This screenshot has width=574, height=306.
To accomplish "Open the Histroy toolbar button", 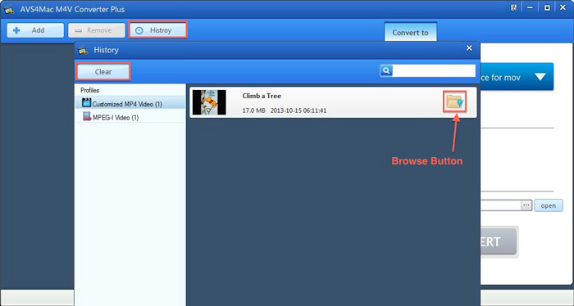I will click(157, 30).
